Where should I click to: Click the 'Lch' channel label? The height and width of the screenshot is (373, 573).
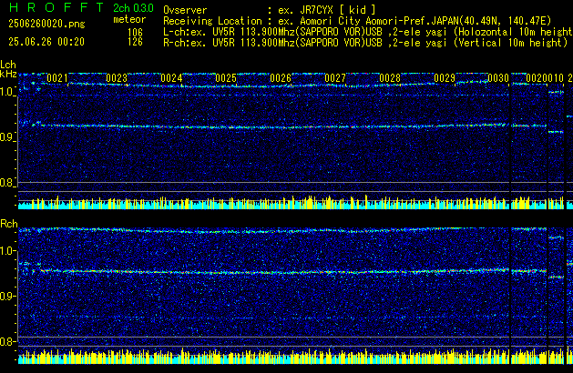click(x=8, y=65)
